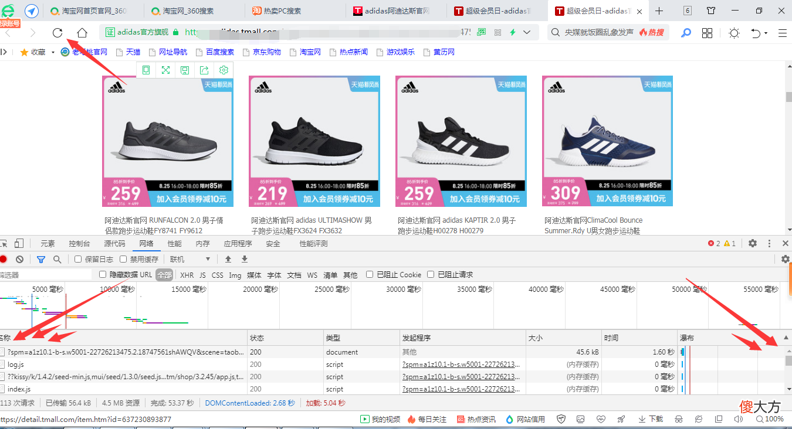The height and width of the screenshot is (429, 792).
Task: Open the ClimaCool Bounce shoe thumbnail
Action: (607, 141)
